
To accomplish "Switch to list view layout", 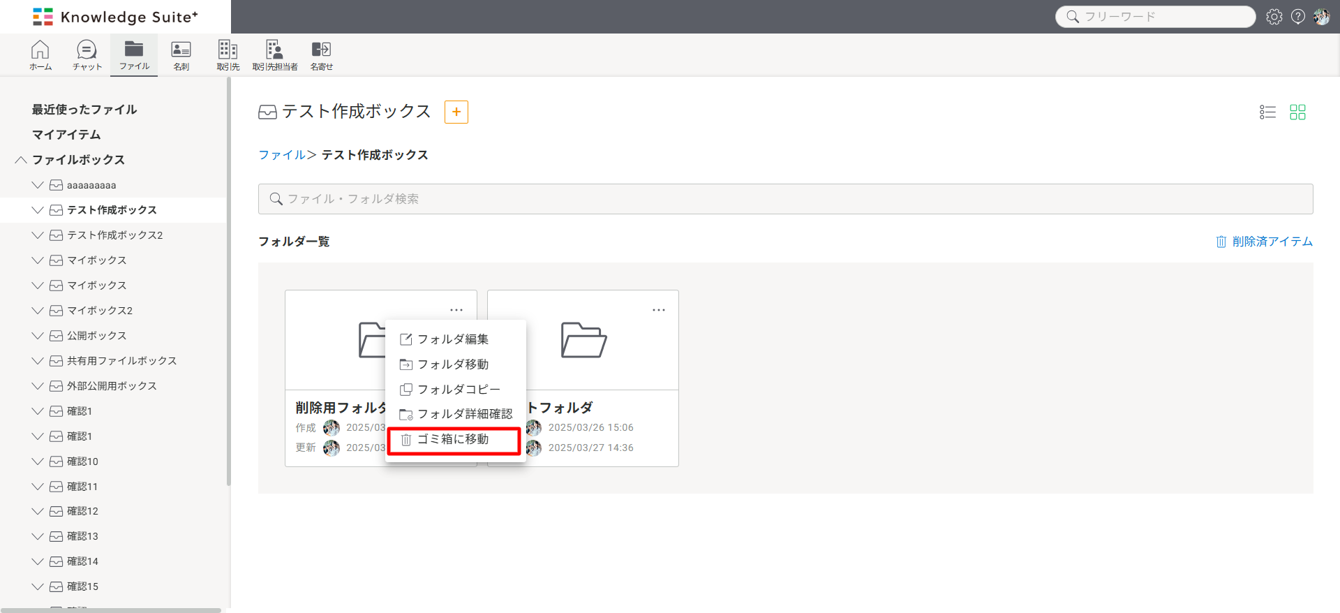I will tap(1267, 112).
